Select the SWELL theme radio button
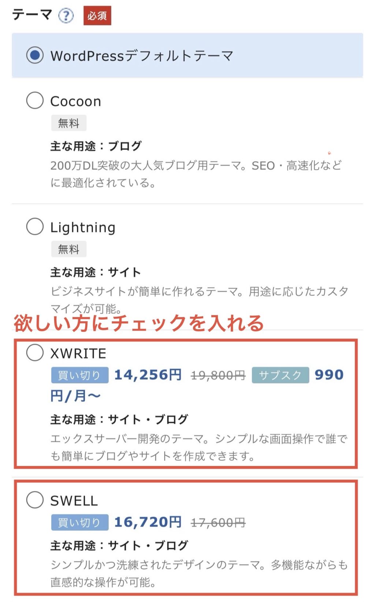This screenshot has width=375, height=602. point(35,500)
